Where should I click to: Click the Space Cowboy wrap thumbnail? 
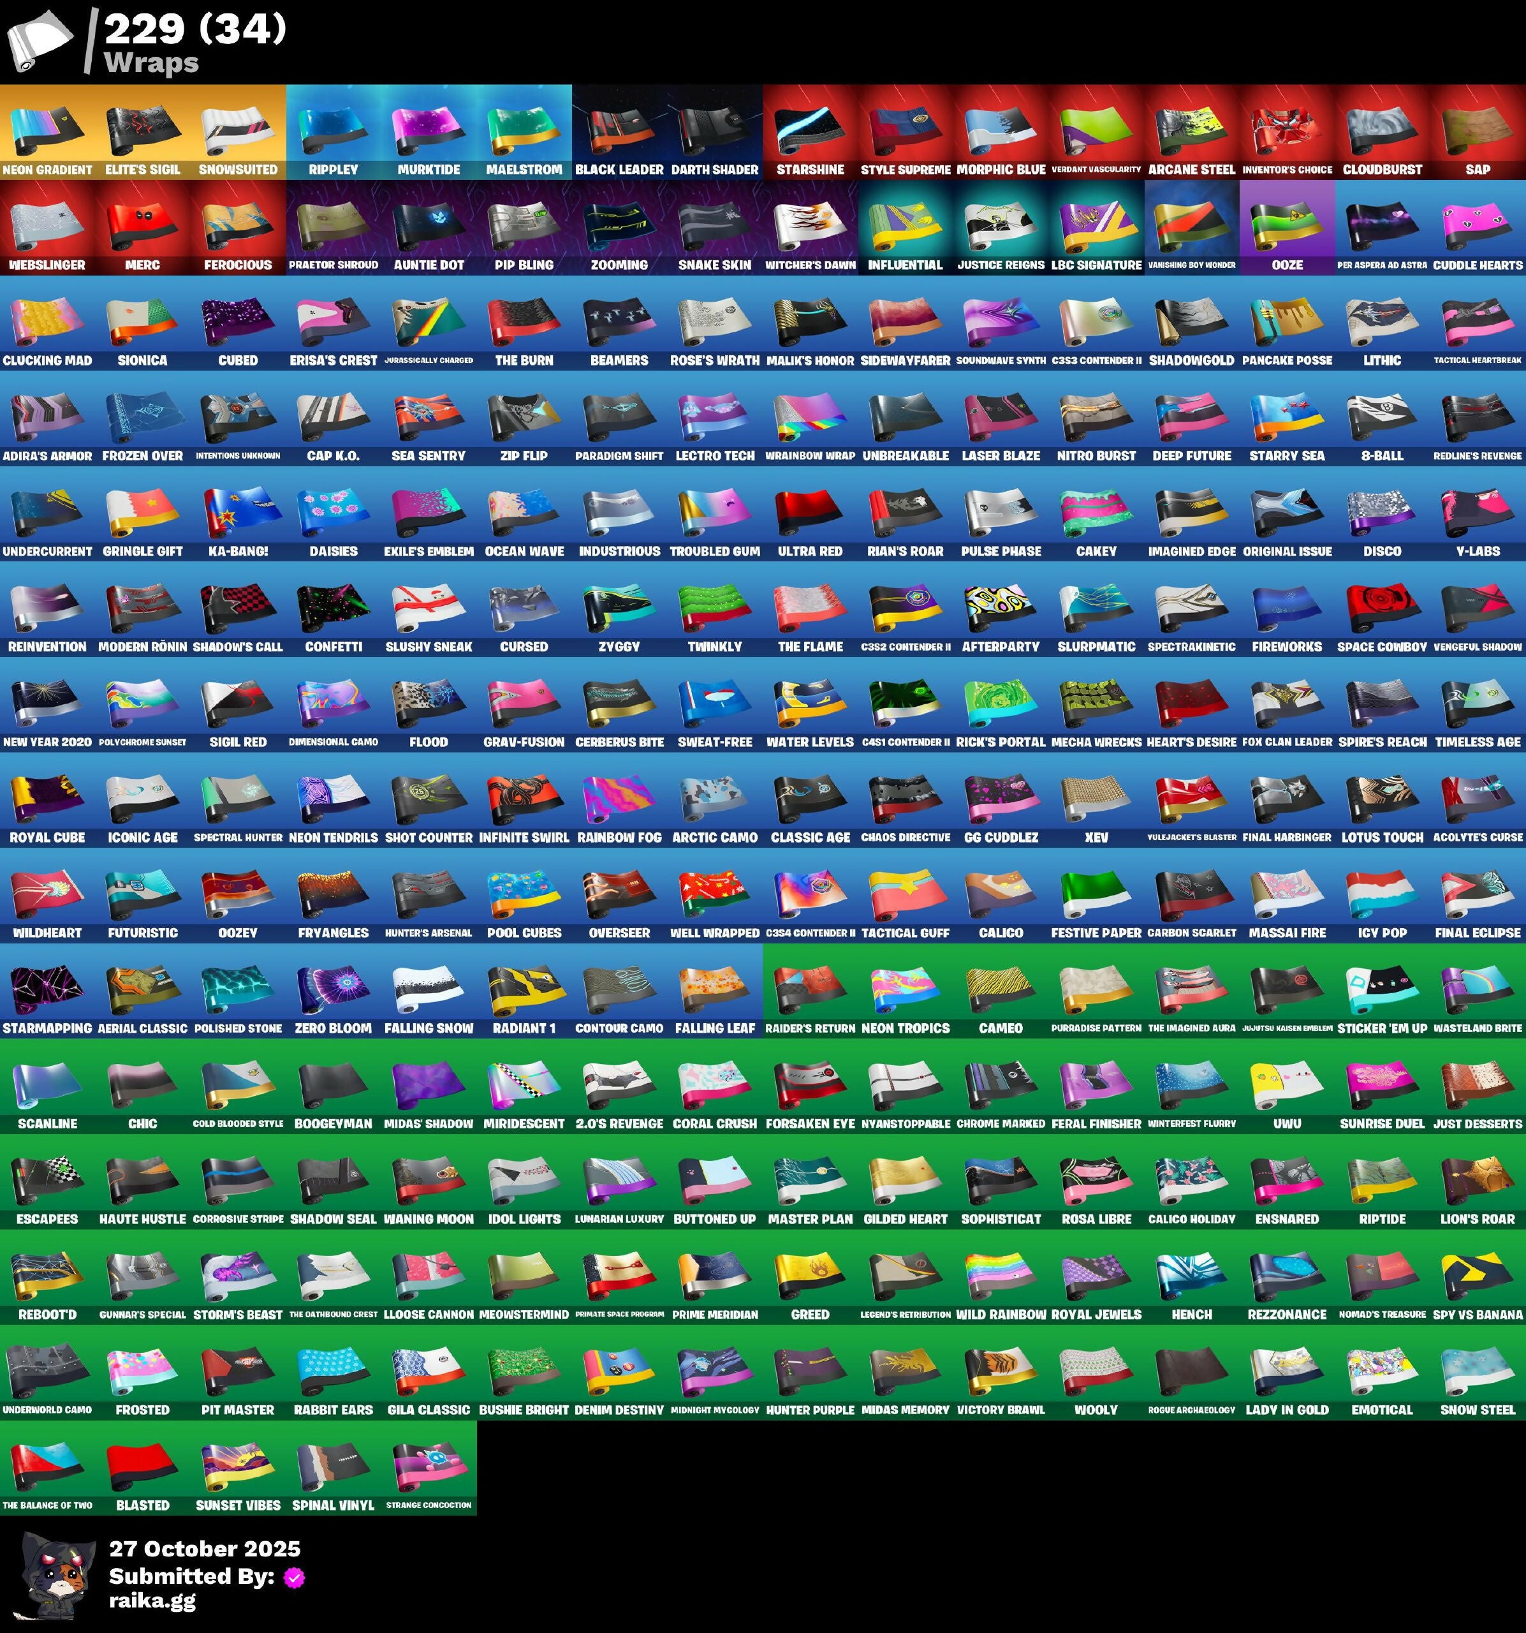1383,607
